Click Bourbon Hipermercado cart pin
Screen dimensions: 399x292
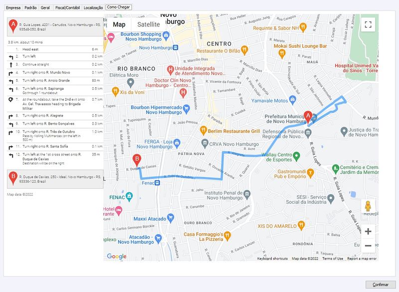[x=186, y=109]
